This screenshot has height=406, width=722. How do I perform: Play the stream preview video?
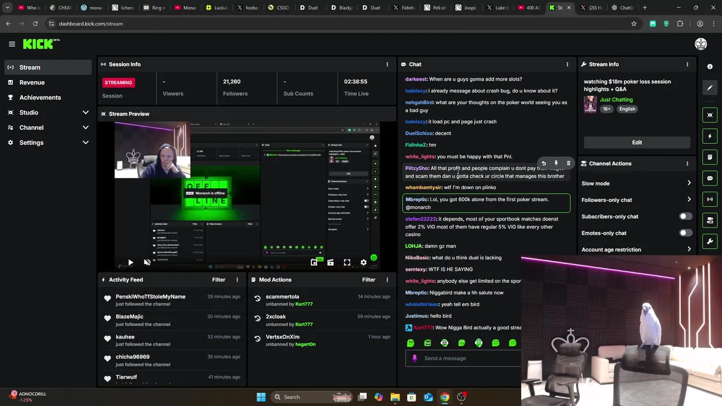130,262
